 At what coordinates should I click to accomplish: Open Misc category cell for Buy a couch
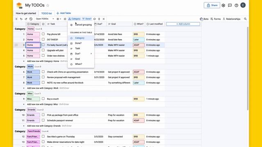[33, 99]
